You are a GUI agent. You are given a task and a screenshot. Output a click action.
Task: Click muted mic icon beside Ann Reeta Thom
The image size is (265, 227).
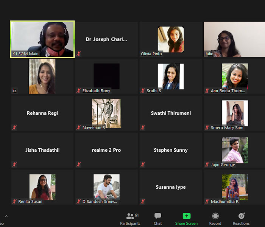207,90
